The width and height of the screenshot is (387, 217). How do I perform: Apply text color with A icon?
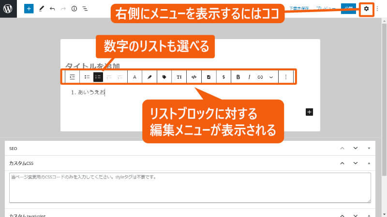pyautogui.click(x=134, y=77)
